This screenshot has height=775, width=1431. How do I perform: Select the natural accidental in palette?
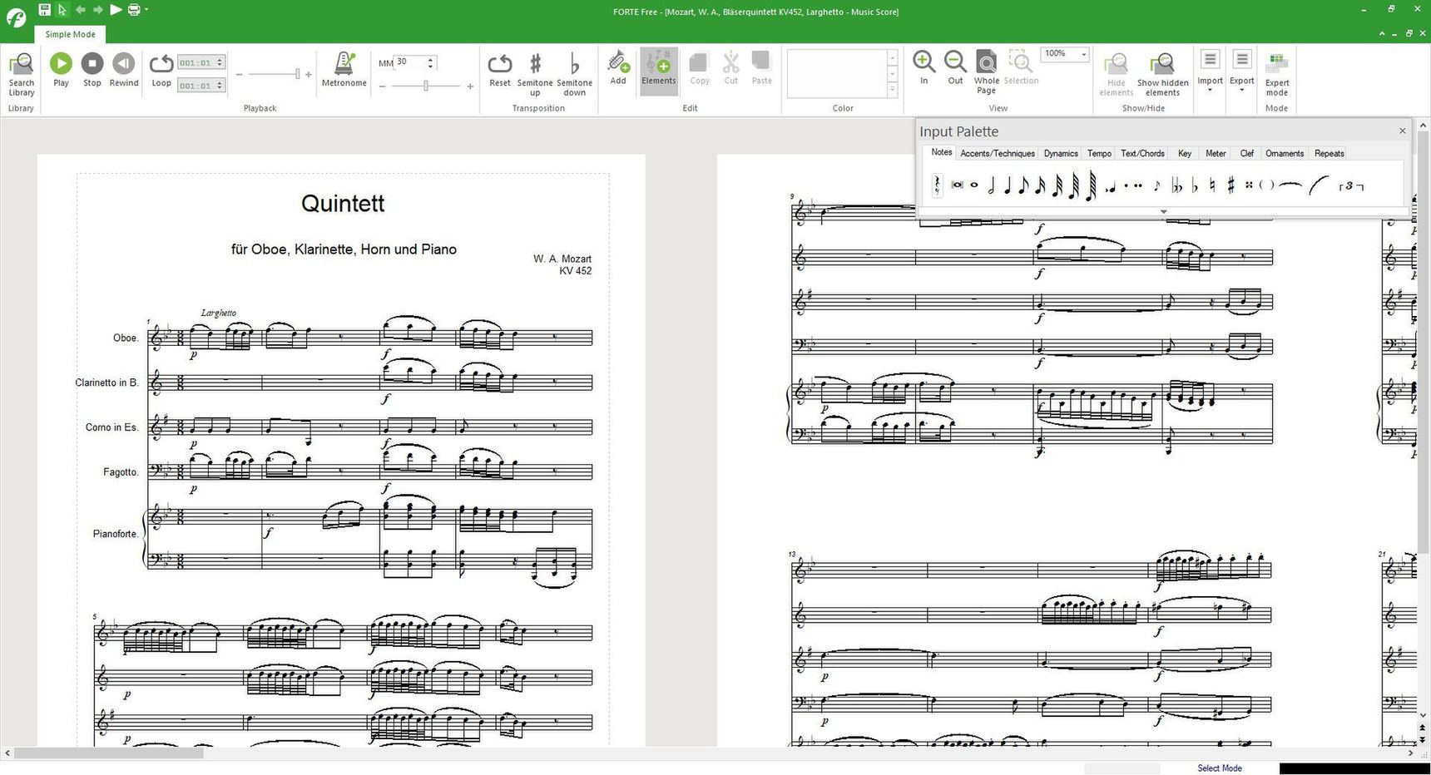[1212, 186]
